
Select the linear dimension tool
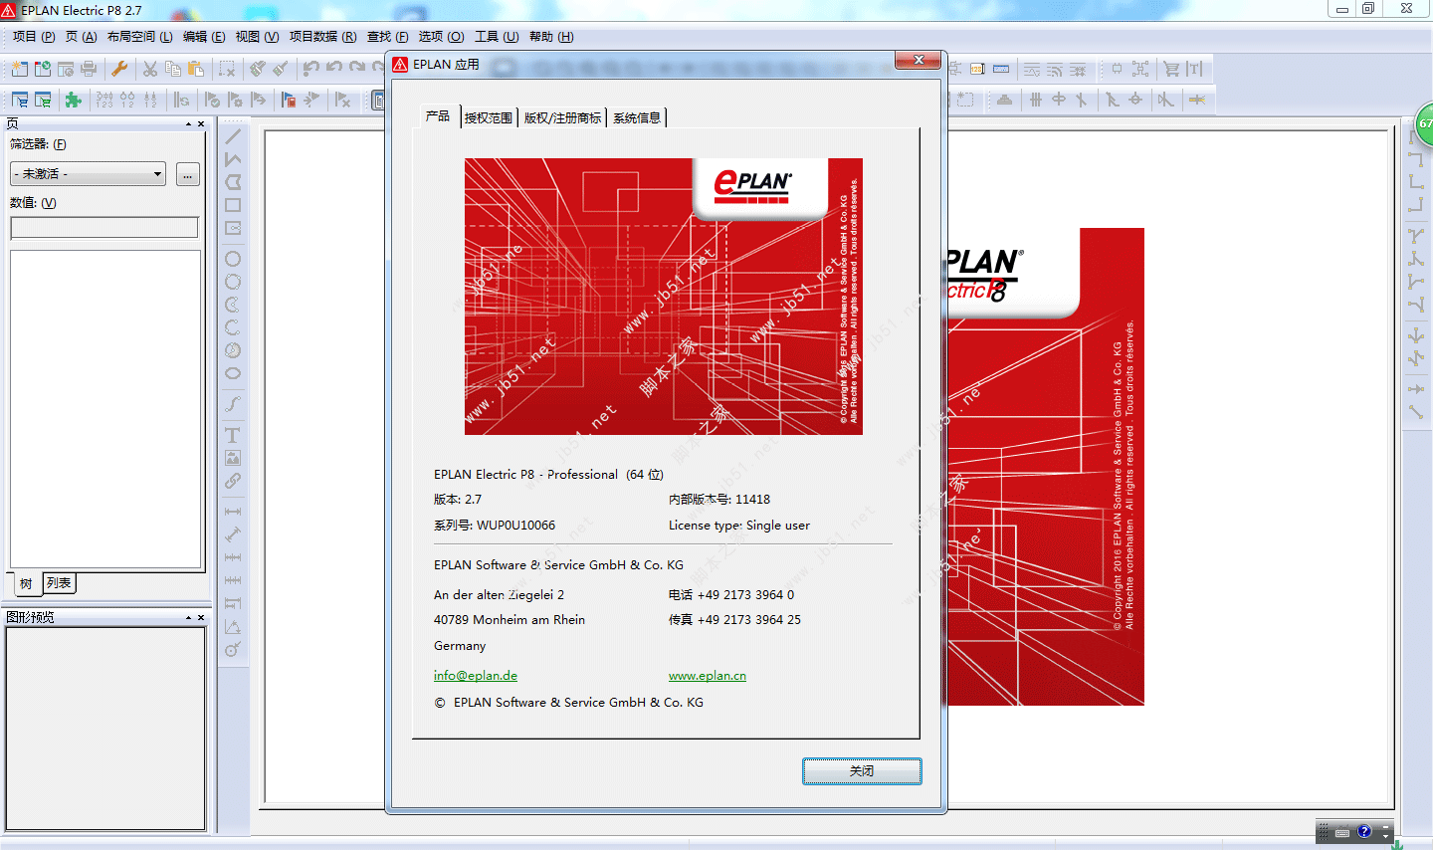tap(233, 512)
